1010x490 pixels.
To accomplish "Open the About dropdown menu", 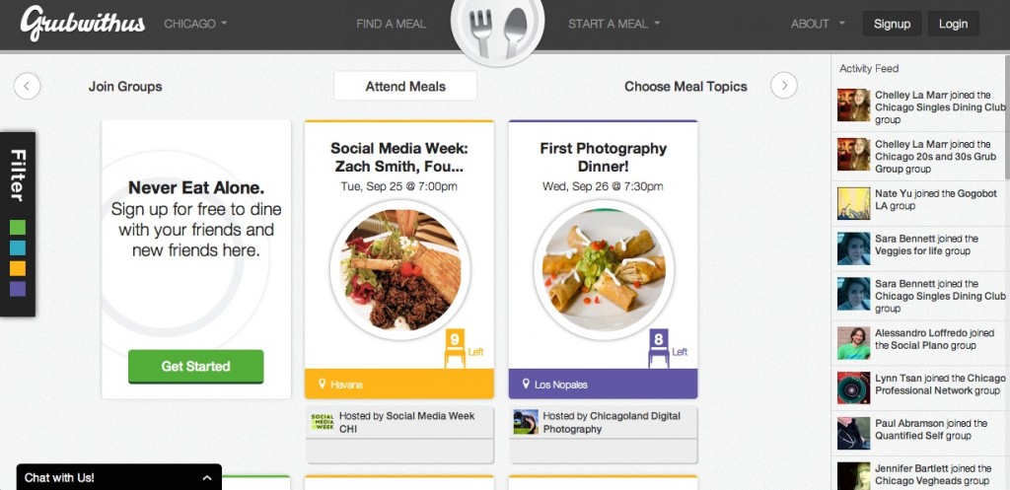I will (818, 24).
